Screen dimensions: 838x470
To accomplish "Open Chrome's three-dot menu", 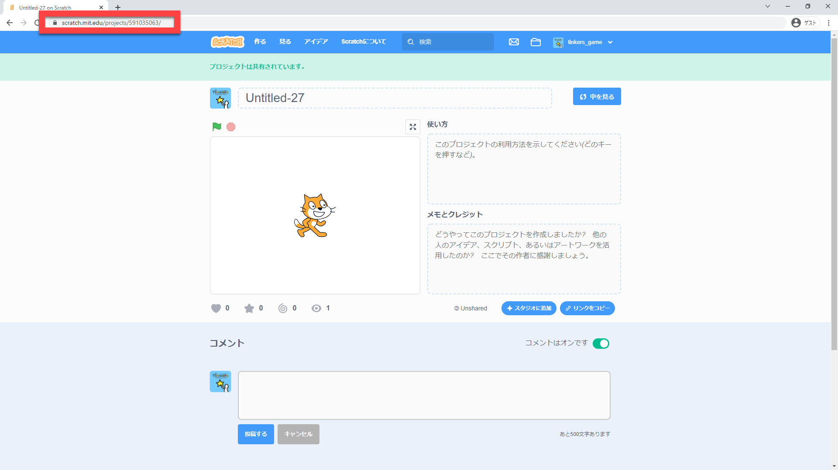I will 828,23.
